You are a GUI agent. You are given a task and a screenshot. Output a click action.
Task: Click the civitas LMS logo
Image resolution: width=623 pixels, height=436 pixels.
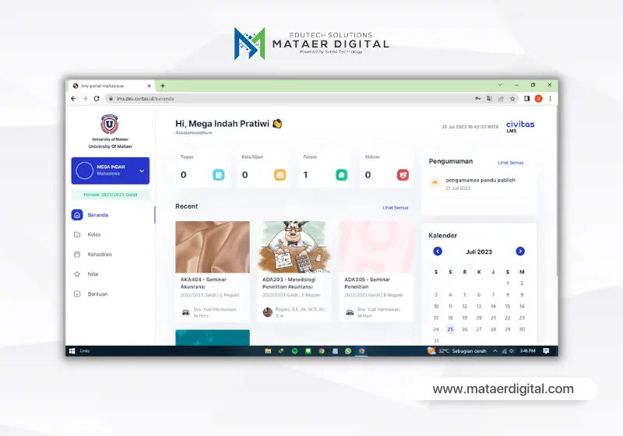click(520, 126)
